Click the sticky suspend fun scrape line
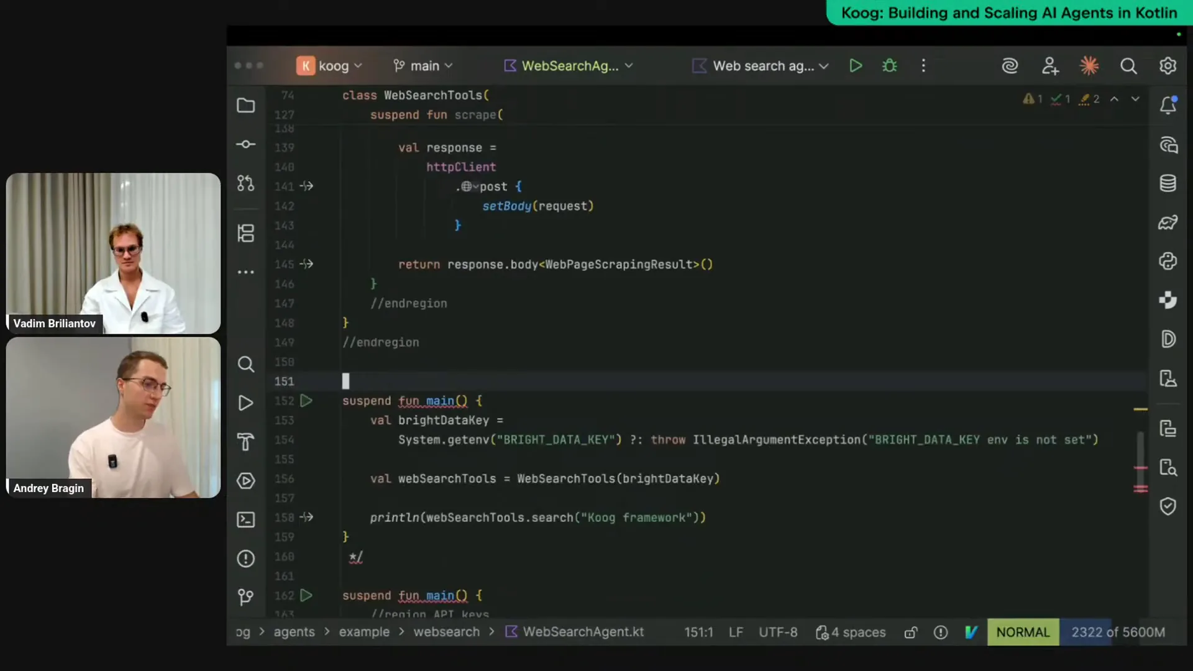 (x=437, y=114)
